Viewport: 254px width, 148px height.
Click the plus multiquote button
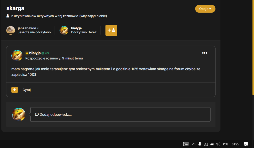pos(14,90)
